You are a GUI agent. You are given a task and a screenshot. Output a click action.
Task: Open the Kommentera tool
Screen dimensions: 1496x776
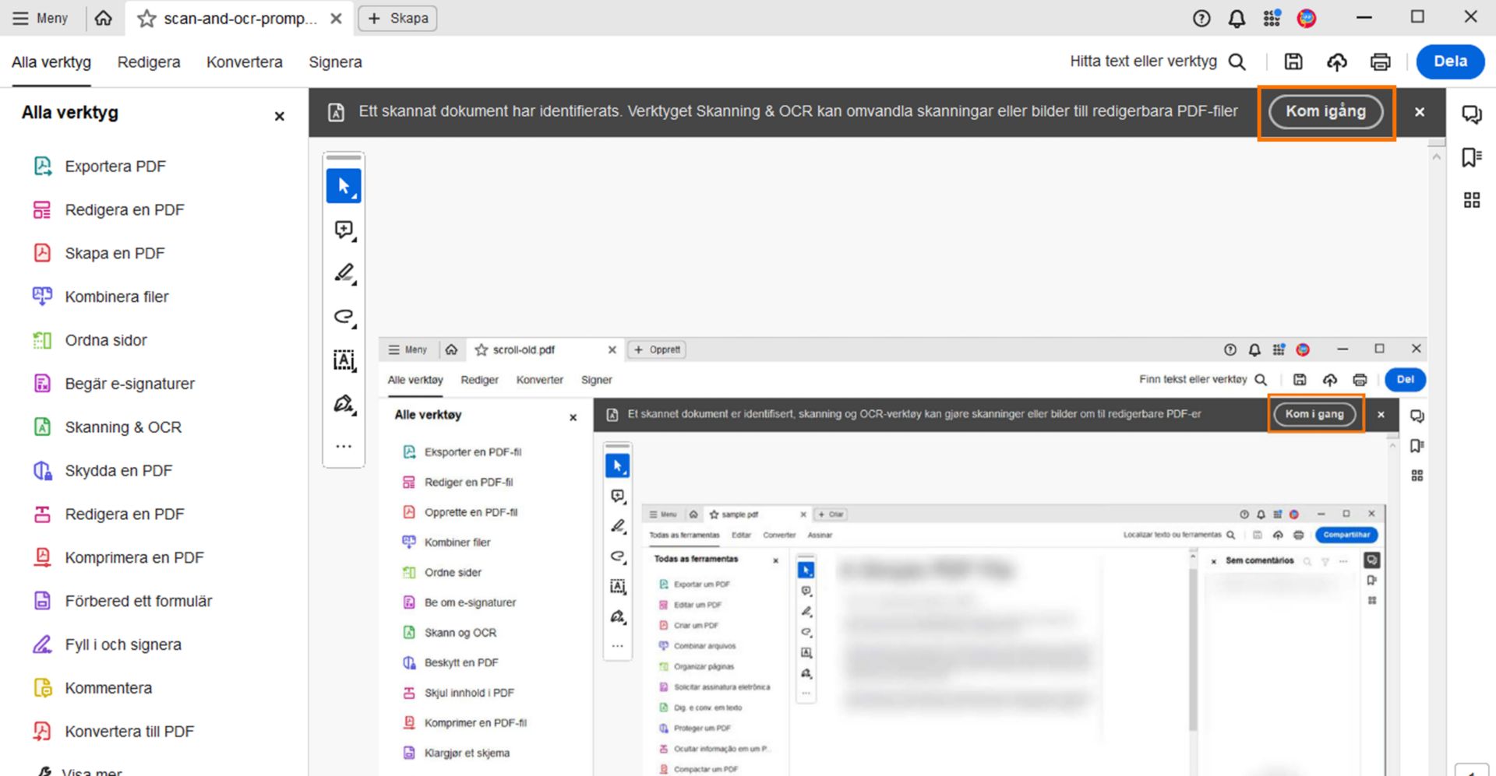point(93,689)
